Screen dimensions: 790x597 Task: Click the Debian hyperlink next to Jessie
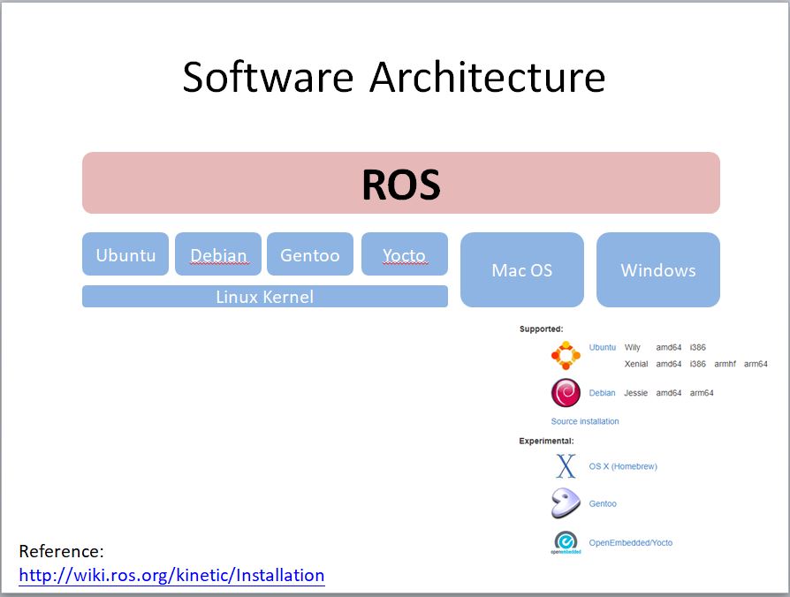(602, 393)
